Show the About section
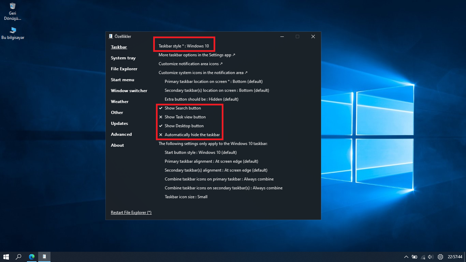The width and height of the screenshot is (466, 262). point(117,145)
